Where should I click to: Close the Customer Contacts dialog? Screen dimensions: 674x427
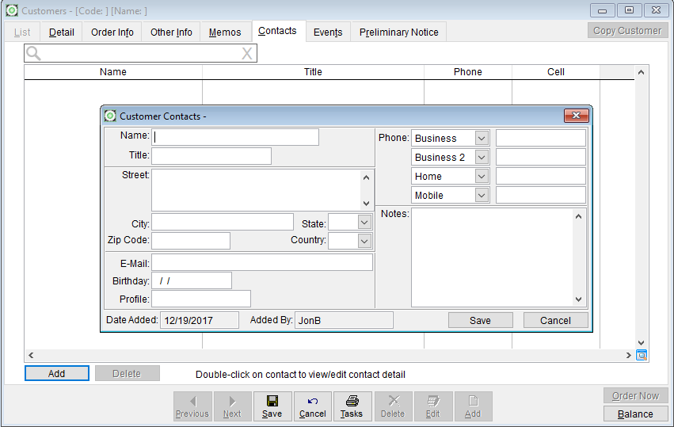576,116
